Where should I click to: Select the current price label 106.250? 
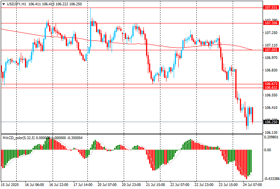click(x=271, y=122)
